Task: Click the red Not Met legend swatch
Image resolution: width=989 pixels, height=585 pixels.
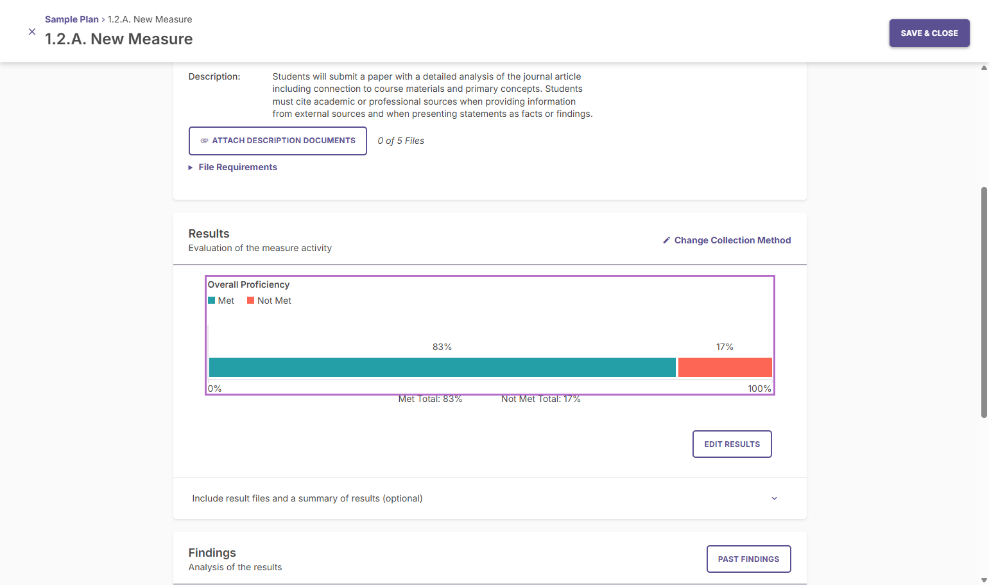Action: pyautogui.click(x=251, y=301)
